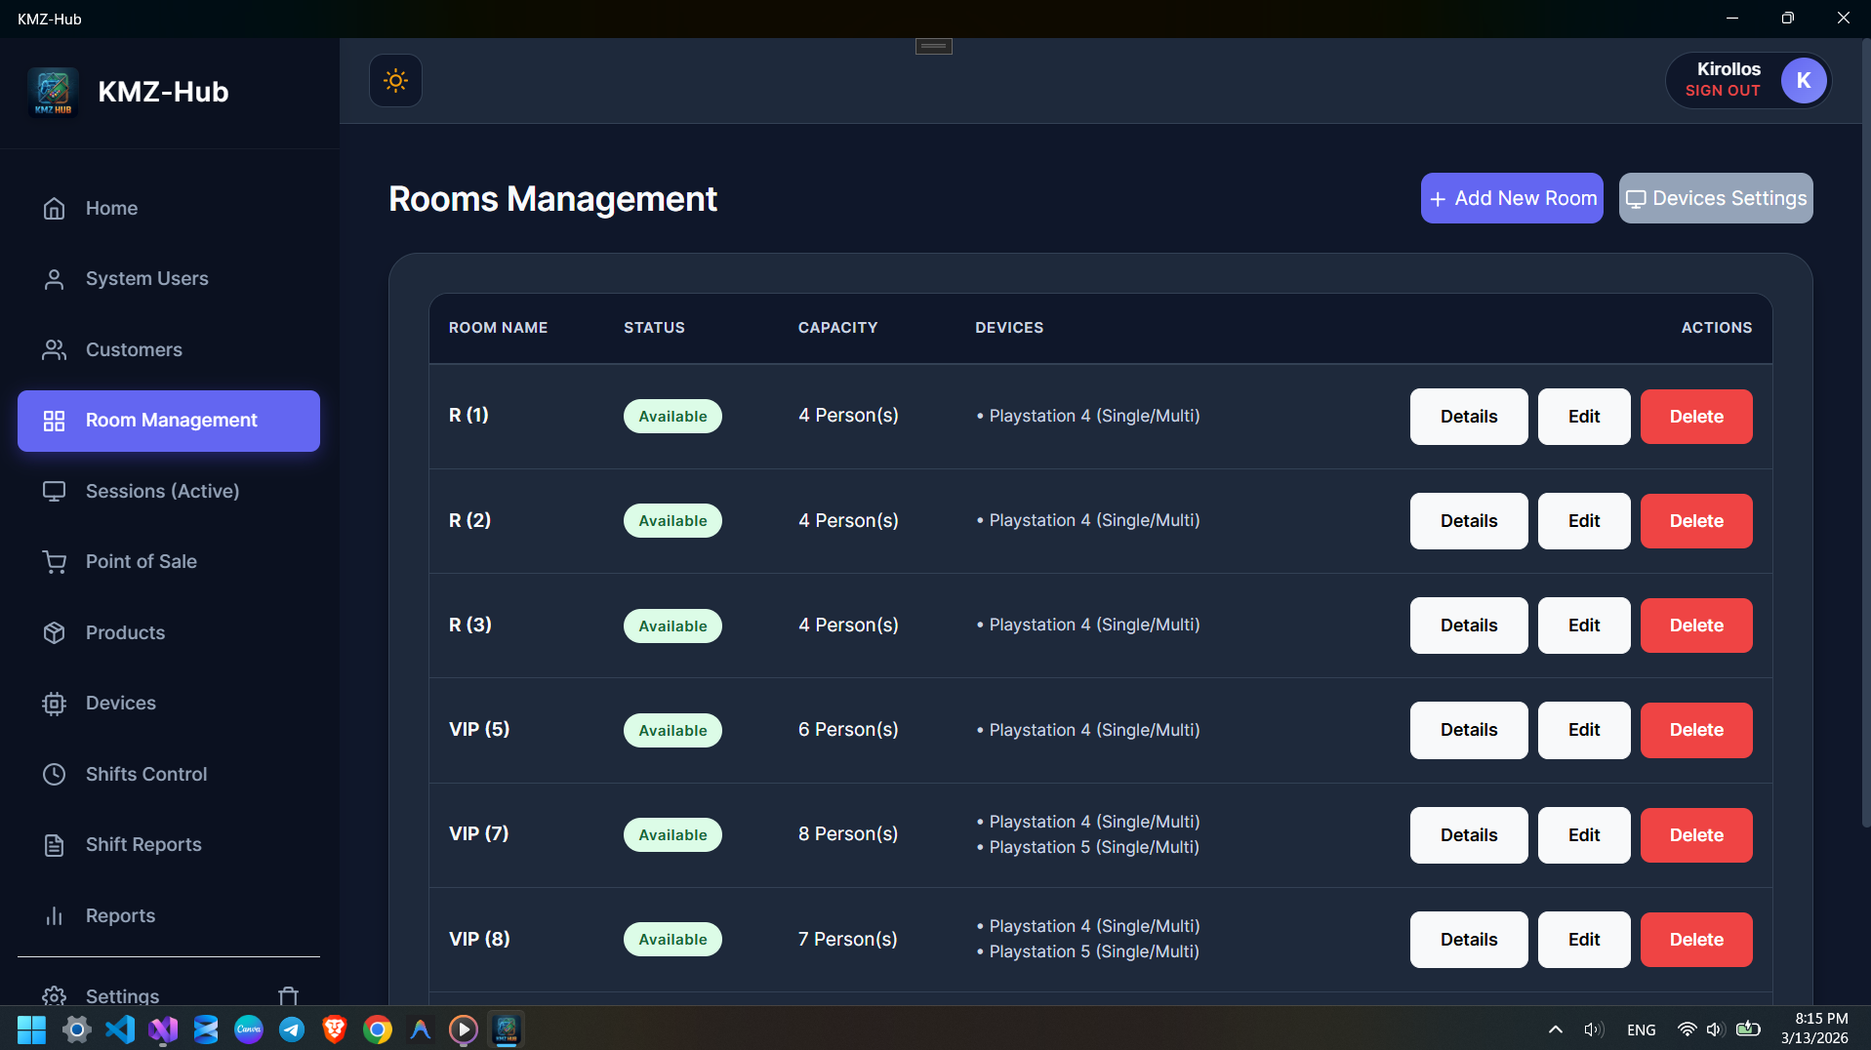Switch keyboard language via ENG indicator
Screen dimensions: 1871x1050
[1642, 1030]
